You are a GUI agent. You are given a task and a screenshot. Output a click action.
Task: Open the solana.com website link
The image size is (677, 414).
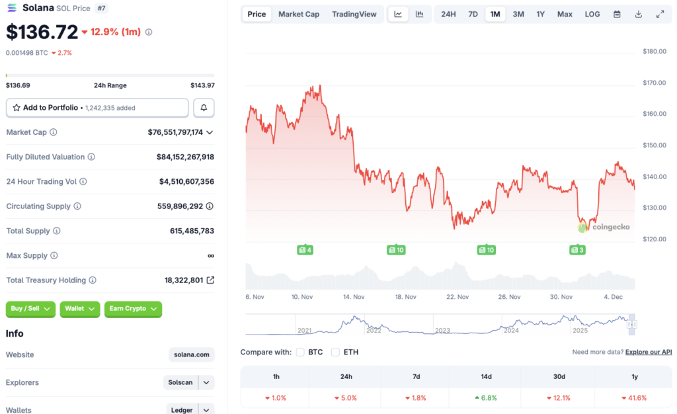pyautogui.click(x=191, y=354)
